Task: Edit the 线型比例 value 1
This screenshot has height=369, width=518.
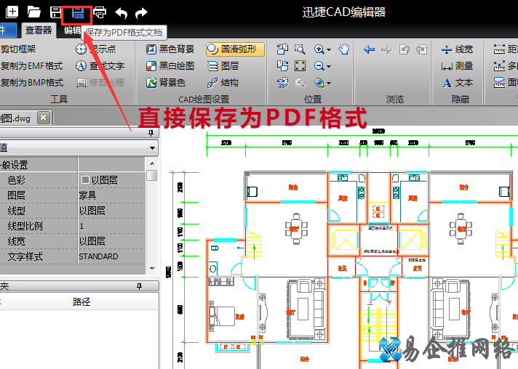Action: (x=111, y=226)
